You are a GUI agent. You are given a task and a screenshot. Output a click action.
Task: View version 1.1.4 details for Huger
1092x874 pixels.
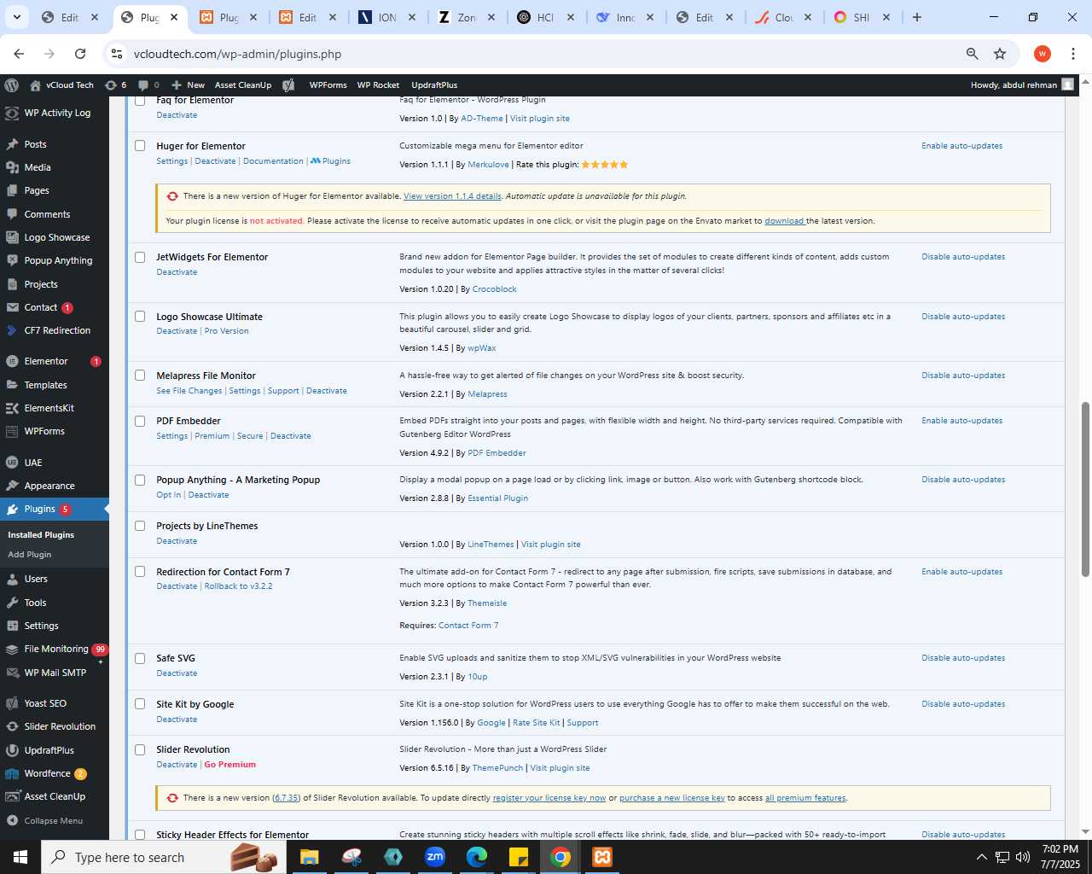(452, 196)
